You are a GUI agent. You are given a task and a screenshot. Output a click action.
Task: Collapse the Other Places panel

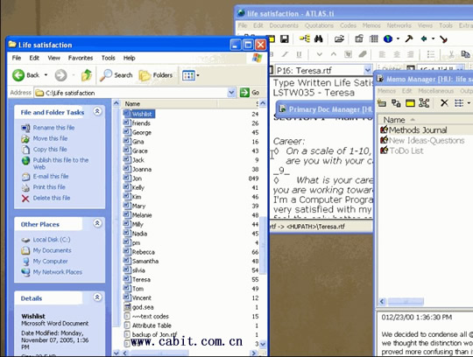pos(97,223)
